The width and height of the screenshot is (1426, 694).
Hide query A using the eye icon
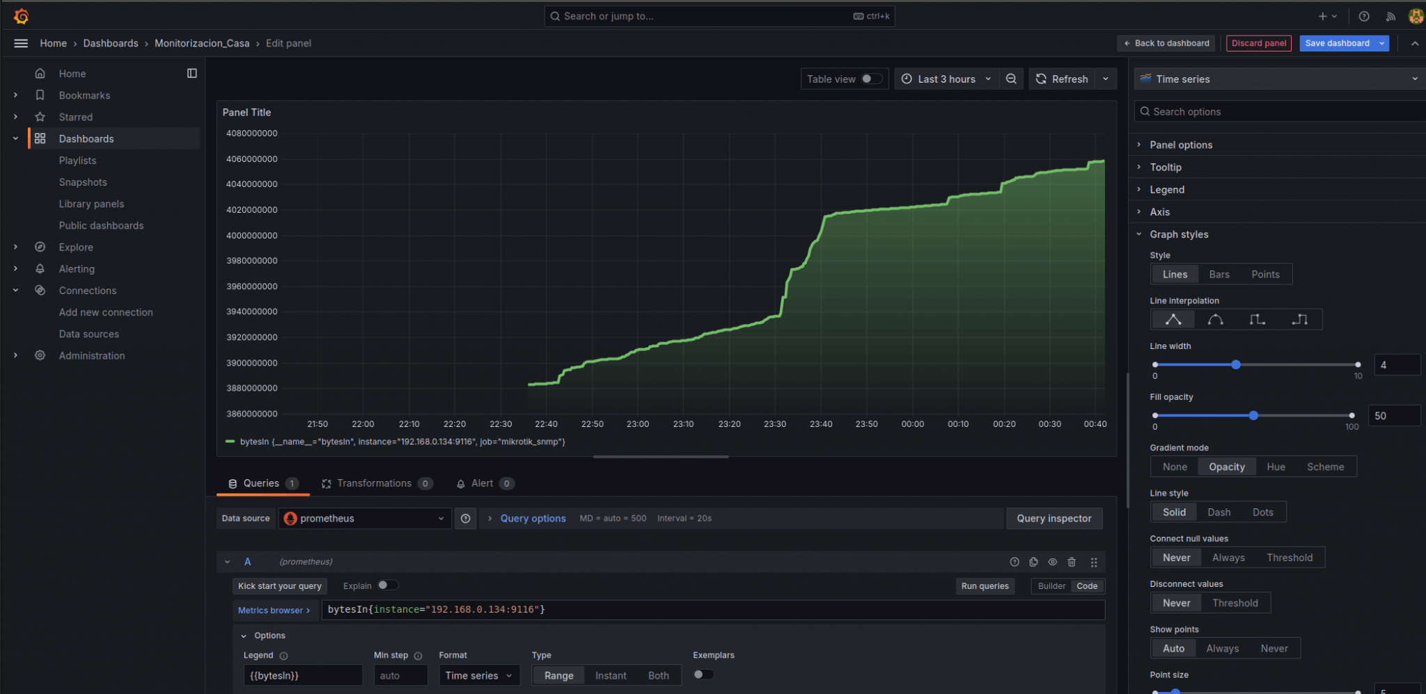(1053, 562)
